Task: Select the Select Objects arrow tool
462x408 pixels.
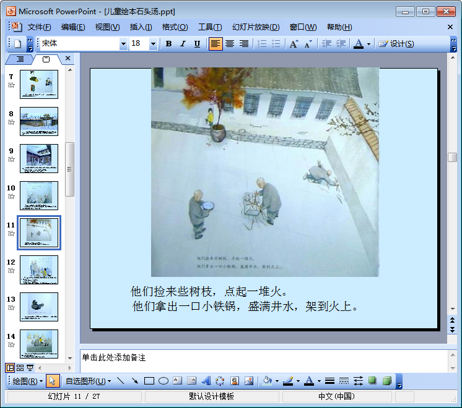Action: [53, 381]
